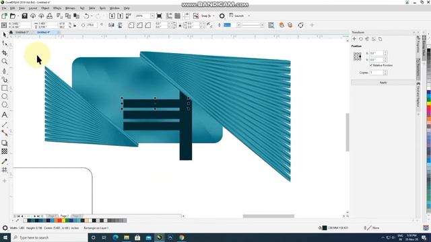
Task: Open the Window menu
Action: [x=114, y=8]
